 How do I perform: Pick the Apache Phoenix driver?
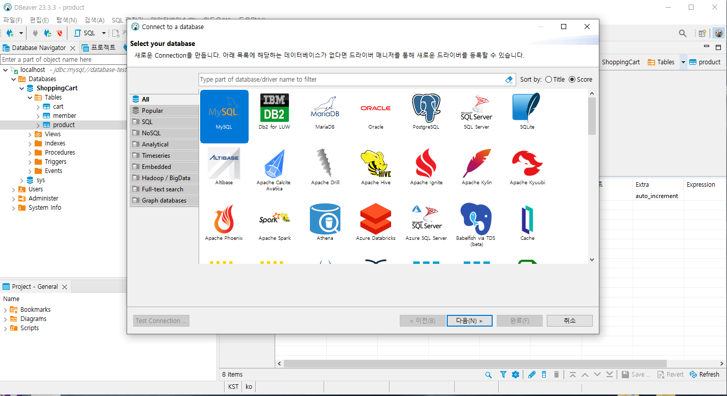224,223
